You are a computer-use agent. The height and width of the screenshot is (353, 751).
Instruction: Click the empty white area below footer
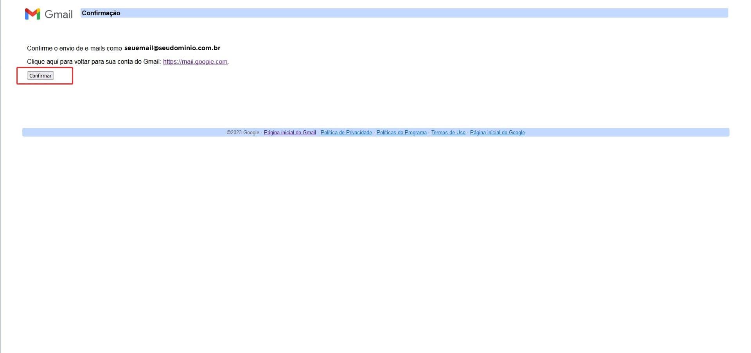[x=375, y=235]
